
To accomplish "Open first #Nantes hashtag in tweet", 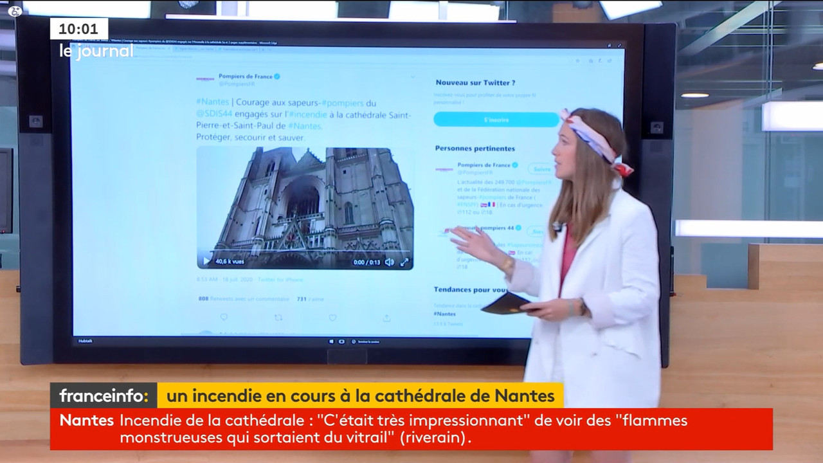I will [212, 103].
